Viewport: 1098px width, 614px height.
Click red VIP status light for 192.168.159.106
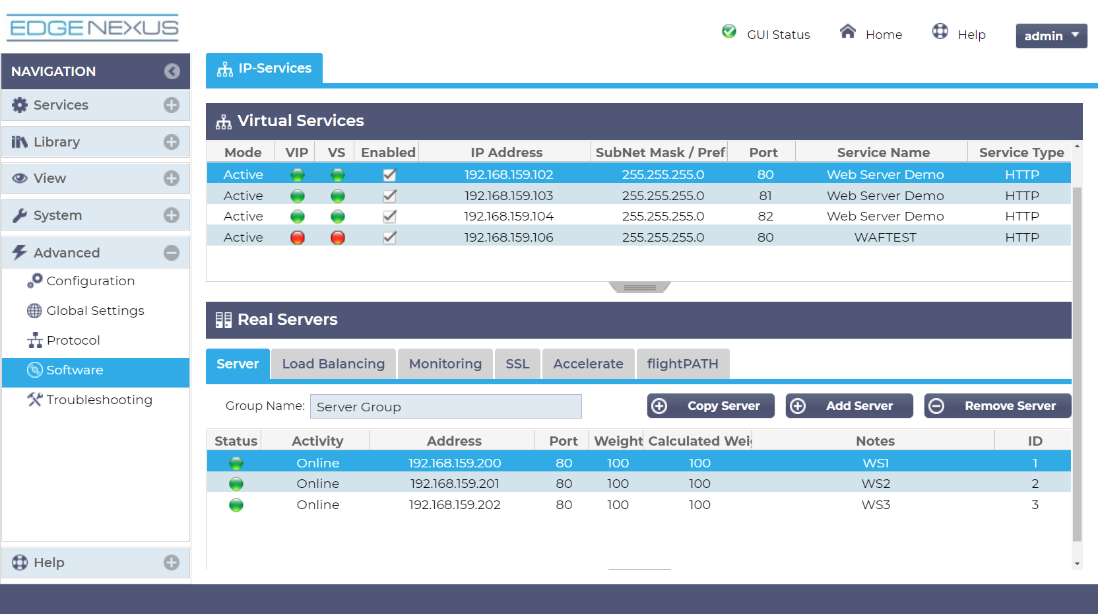pyautogui.click(x=298, y=238)
